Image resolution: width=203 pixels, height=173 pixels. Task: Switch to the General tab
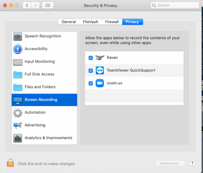coord(69,22)
